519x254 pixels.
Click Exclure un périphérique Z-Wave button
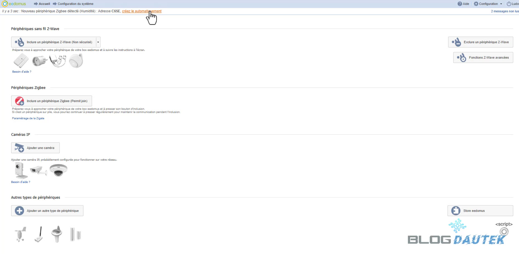480,42
